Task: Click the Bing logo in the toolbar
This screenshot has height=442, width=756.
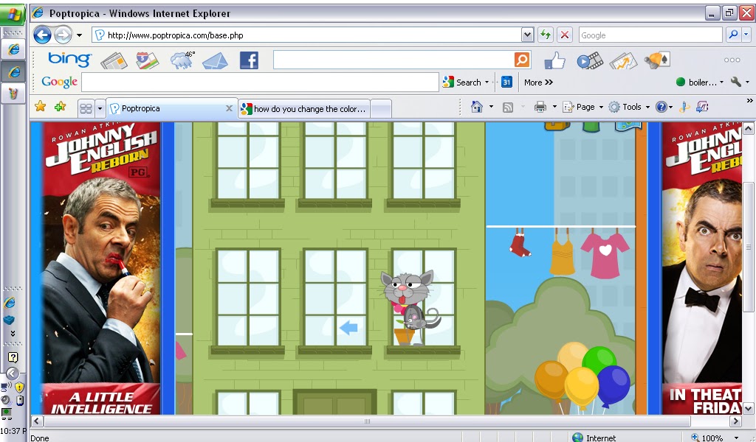Action: tap(69, 59)
